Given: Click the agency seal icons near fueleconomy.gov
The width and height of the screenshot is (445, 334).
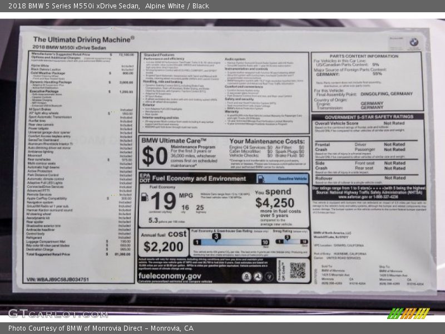Looking at the screenshot, I should (x=258, y=276).
